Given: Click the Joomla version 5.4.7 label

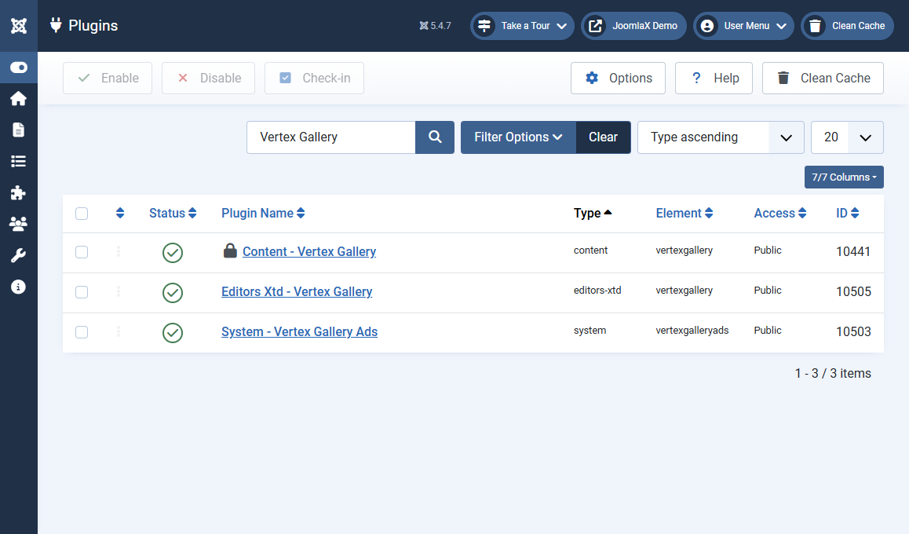Looking at the screenshot, I should coord(436,25).
